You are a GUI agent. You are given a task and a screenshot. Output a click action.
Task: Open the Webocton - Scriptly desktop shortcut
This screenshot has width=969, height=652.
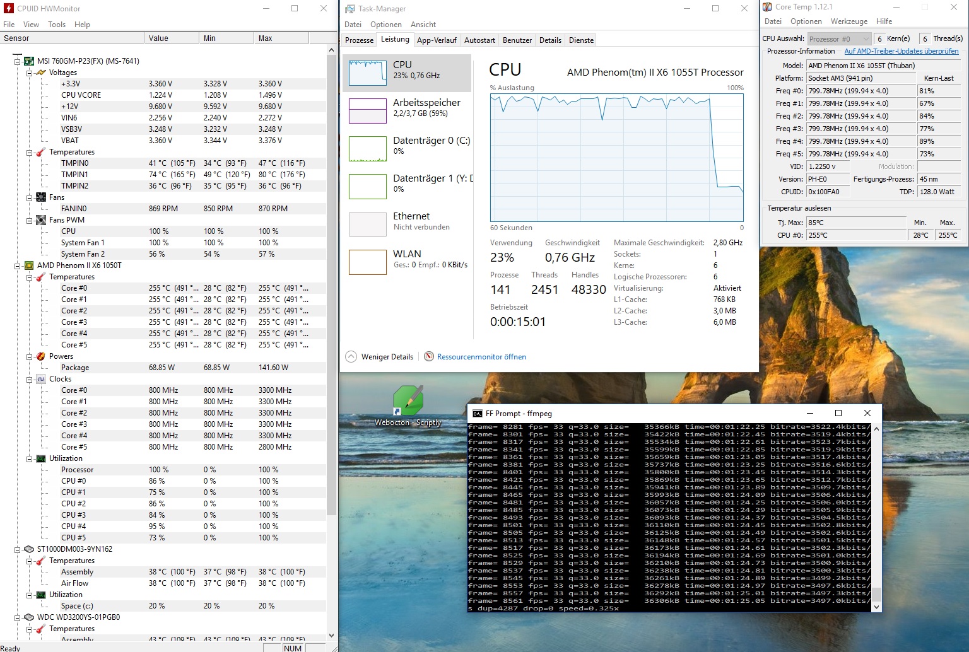(408, 407)
